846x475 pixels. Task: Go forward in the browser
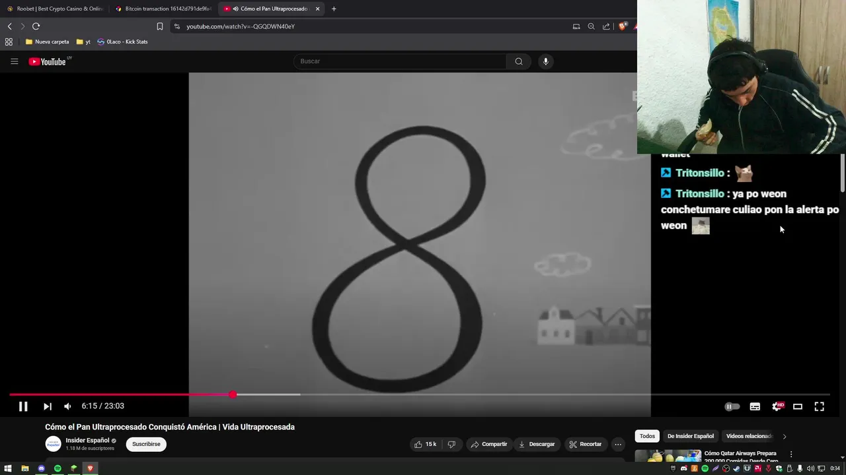pyautogui.click(x=22, y=26)
